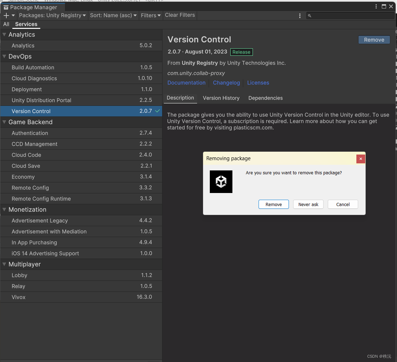Click the three-dot menu near the window corner
This screenshot has height=362, width=397.
point(376,6)
